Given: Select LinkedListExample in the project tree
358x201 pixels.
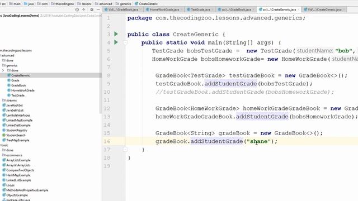Looking at the screenshot, I should point(18,180).
